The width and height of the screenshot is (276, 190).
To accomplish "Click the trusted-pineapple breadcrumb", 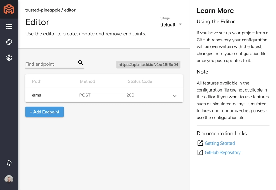I will tap(43, 10).
